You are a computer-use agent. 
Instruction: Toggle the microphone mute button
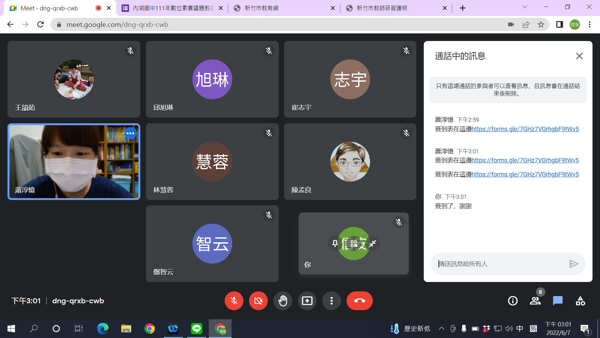click(x=234, y=301)
